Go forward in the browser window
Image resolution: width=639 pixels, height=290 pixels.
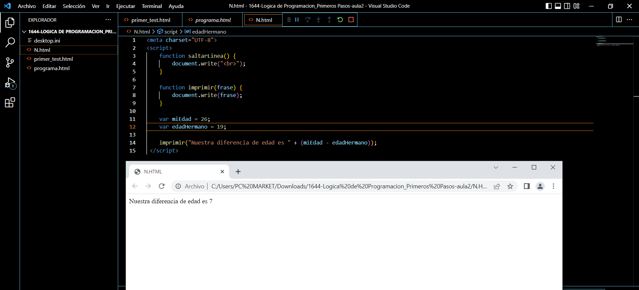click(x=148, y=186)
